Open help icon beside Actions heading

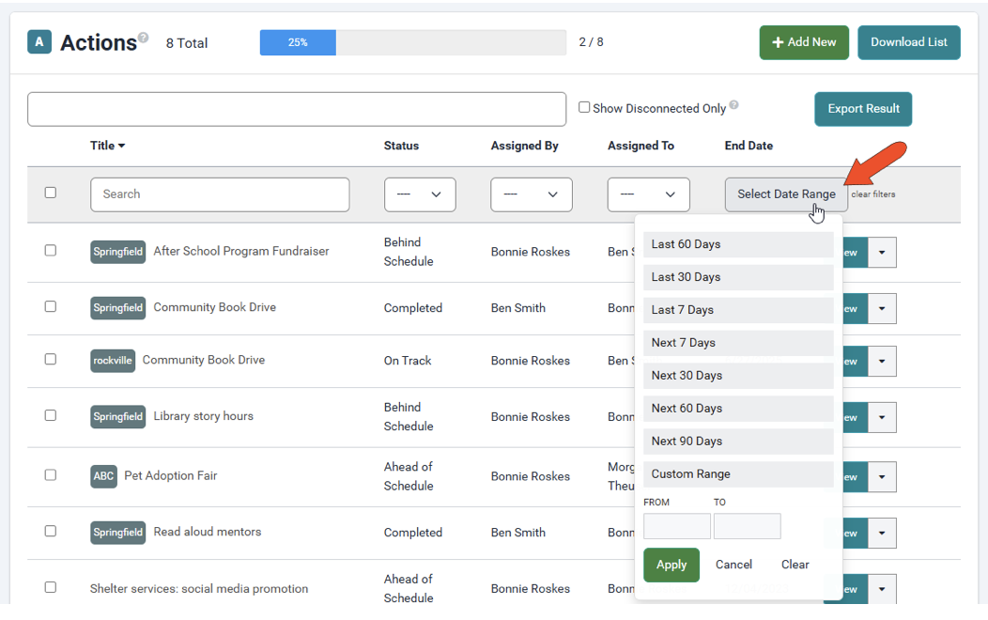144,38
